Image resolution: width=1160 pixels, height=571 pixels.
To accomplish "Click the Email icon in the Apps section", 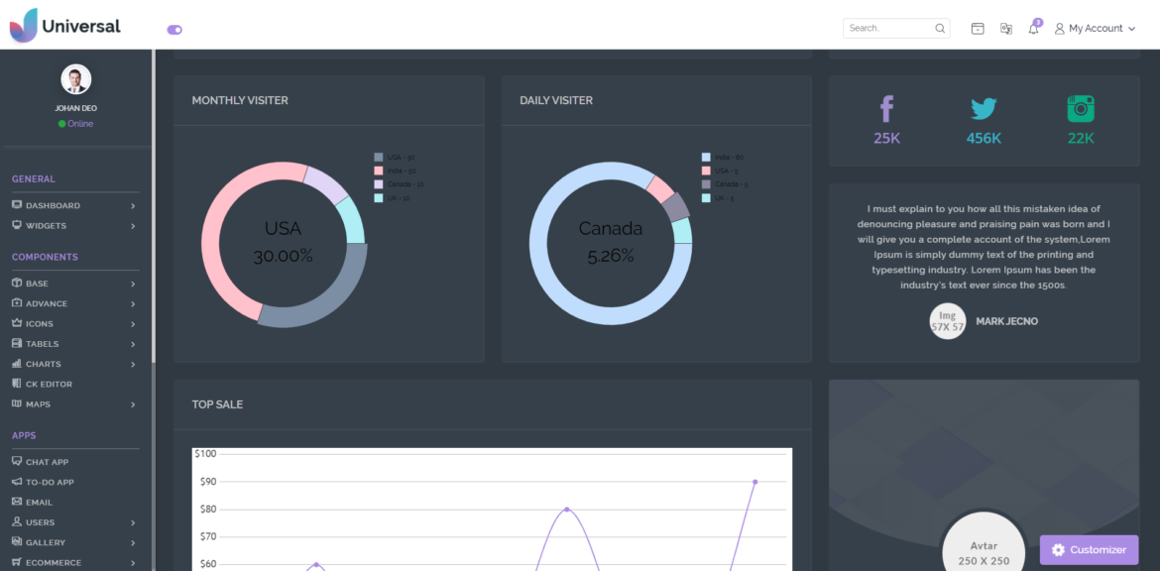I will point(15,502).
